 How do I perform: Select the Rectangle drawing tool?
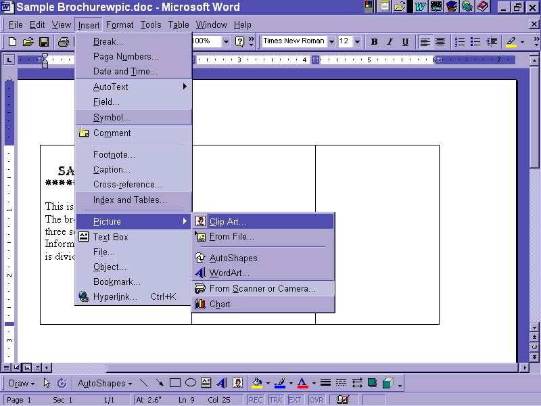click(175, 383)
